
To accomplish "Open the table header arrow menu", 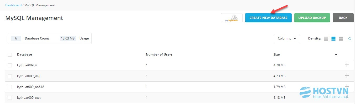I will click(x=336, y=55).
